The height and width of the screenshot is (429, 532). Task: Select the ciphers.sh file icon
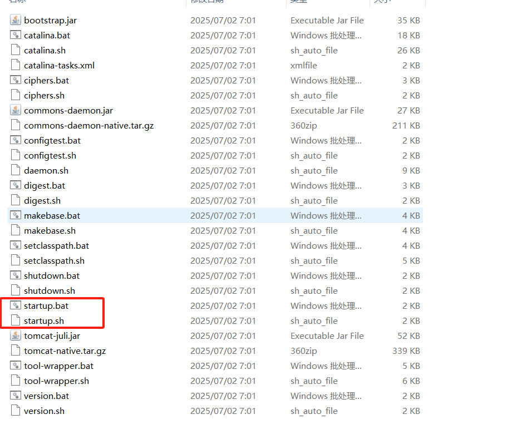[16, 95]
